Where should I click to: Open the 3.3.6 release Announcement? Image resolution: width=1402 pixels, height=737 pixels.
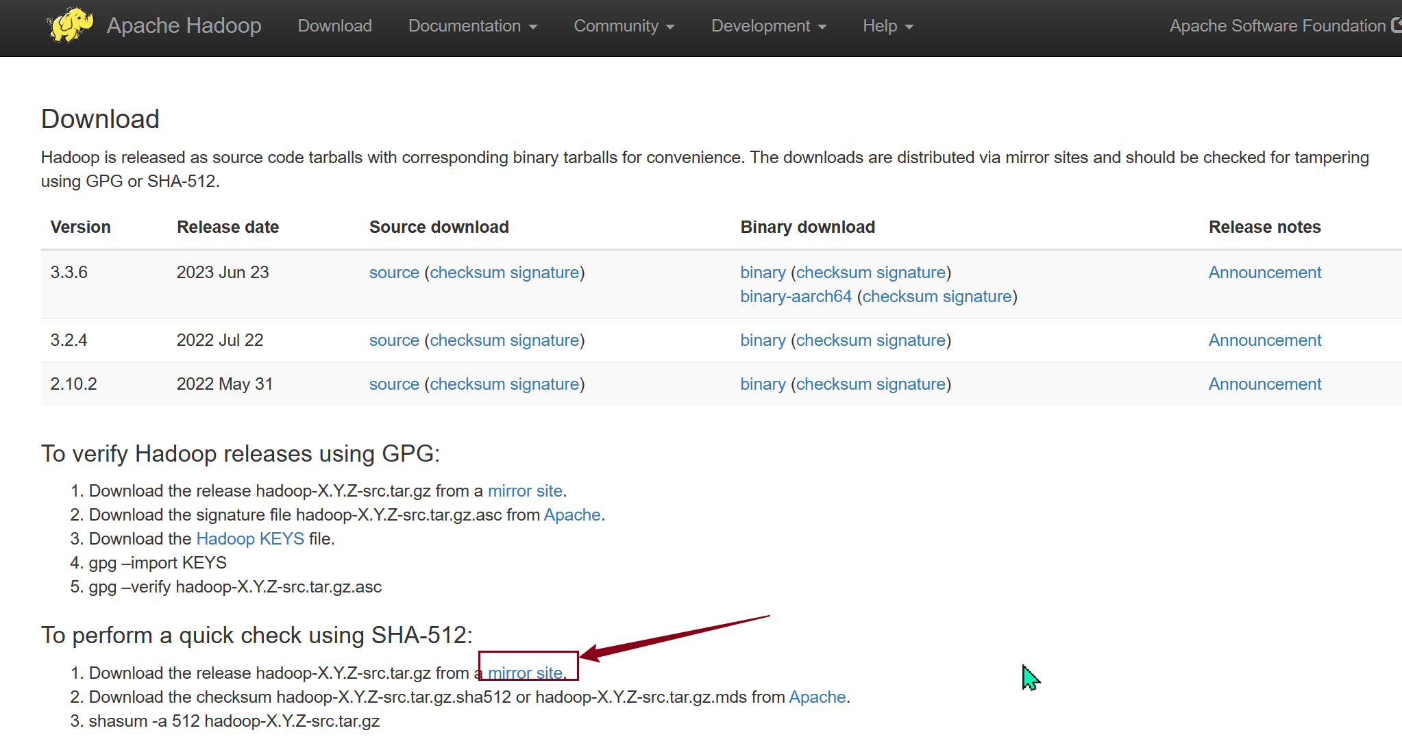[1265, 273]
